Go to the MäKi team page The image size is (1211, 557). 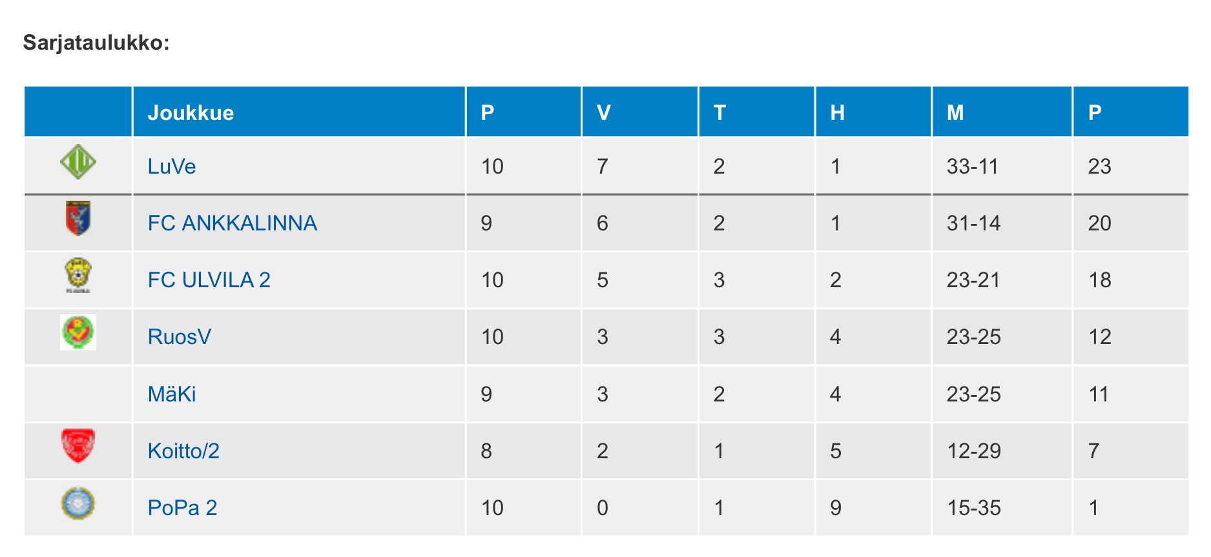click(x=171, y=394)
